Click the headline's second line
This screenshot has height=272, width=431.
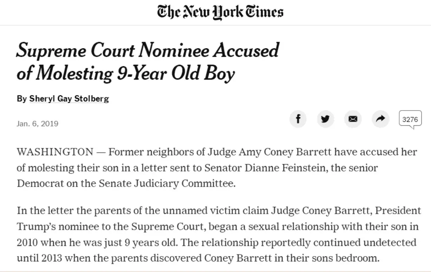pos(126,73)
